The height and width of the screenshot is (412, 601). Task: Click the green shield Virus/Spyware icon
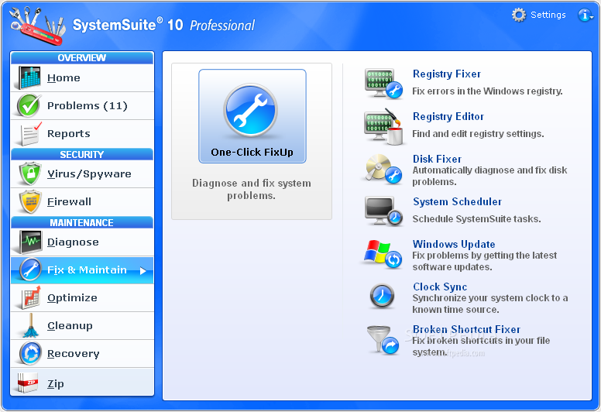30,173
